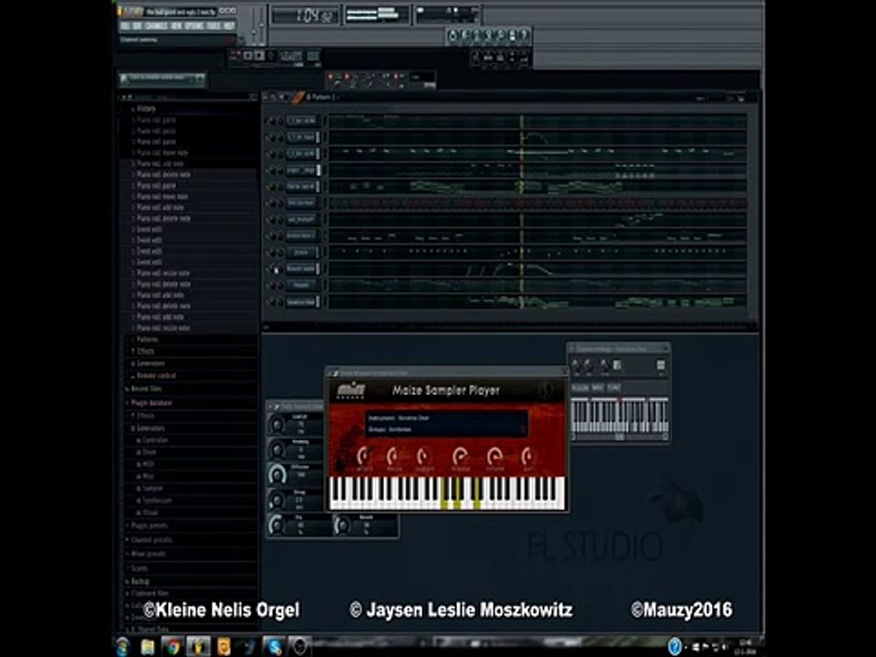Viewport: 876px width, 657px height.
Task: Turn the decay knob in Maize Sampler Player
Action: [x=393, y=457]
